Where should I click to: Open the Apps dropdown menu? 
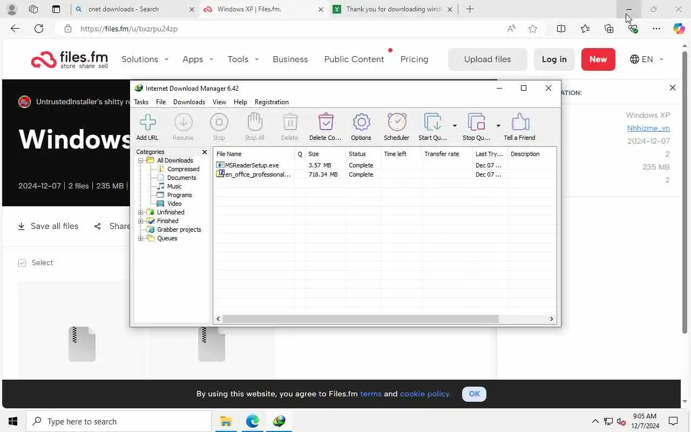coord(198,59)
